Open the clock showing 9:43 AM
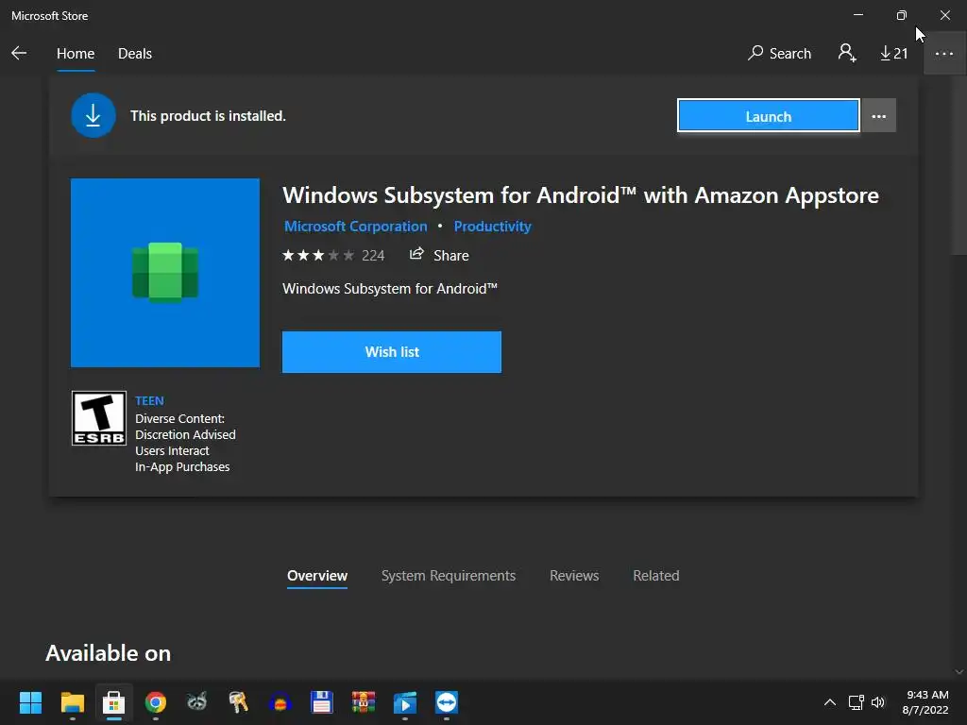967x725 pixels. (x=925, y=702)
